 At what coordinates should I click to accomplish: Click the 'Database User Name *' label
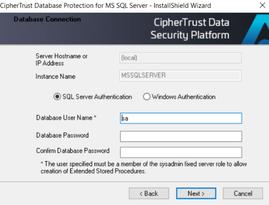pos(66,118)
